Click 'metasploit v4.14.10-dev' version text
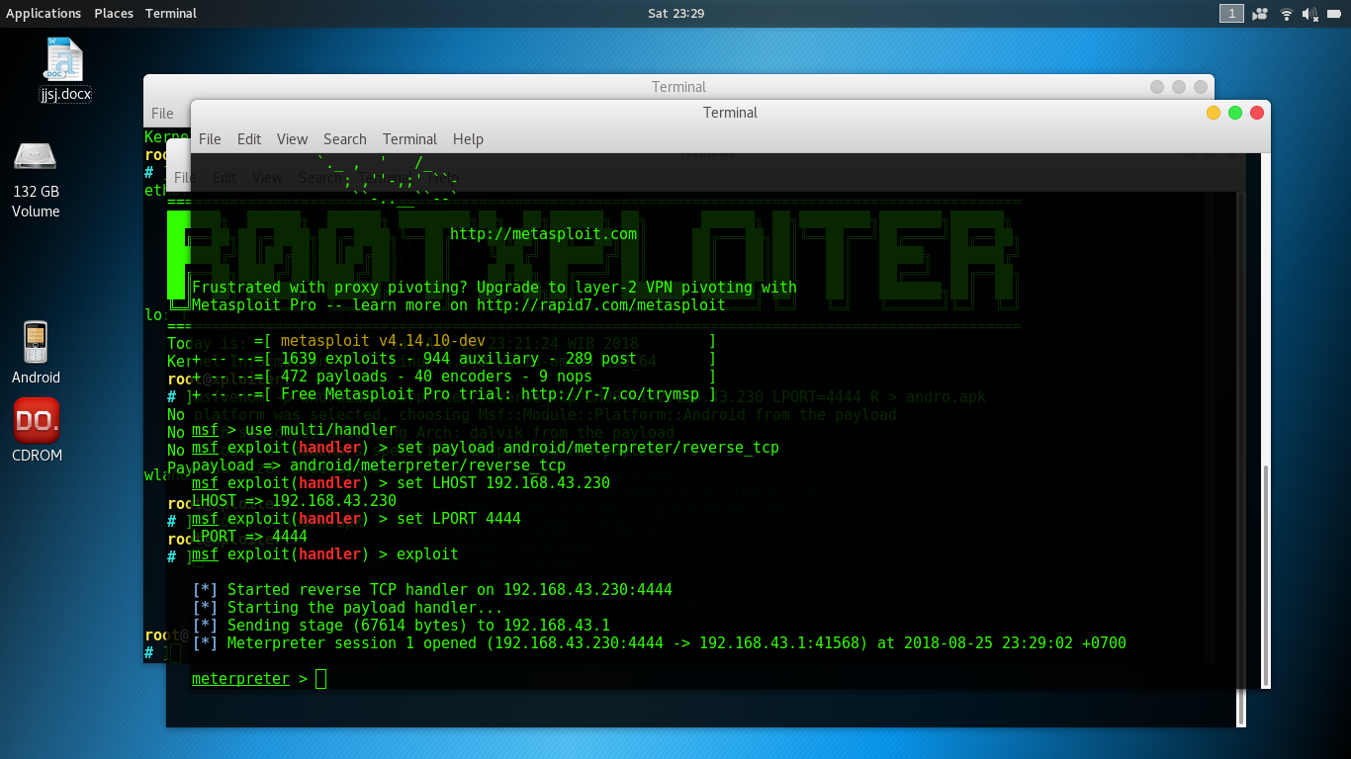This screenshot has height=759, width=1351. point(383,341)
